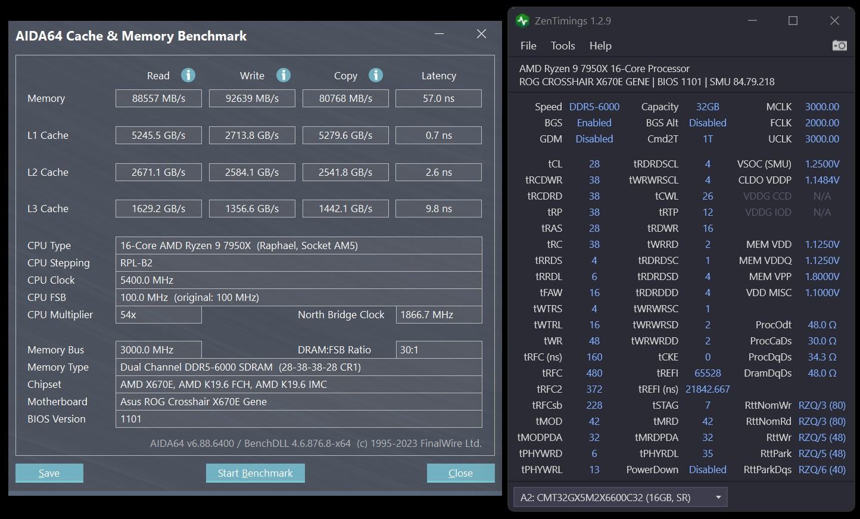The image size is (860, 519).
Task: Maximize the ZenTimings window
Action: [793, 21]
